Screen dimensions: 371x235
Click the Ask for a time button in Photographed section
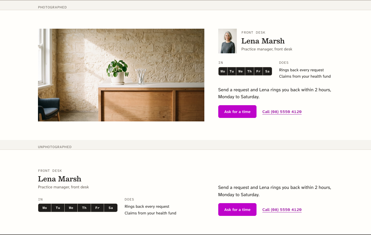click(x=237, y=112)
